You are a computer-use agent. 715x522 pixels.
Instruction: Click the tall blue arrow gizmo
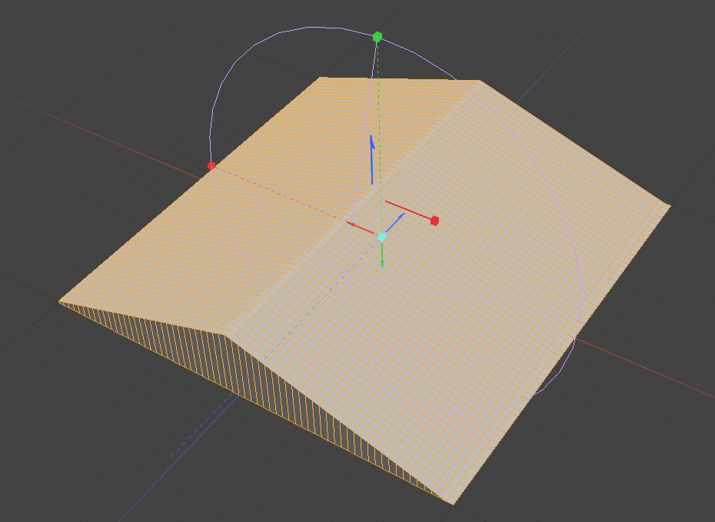(x=372, y=159)
